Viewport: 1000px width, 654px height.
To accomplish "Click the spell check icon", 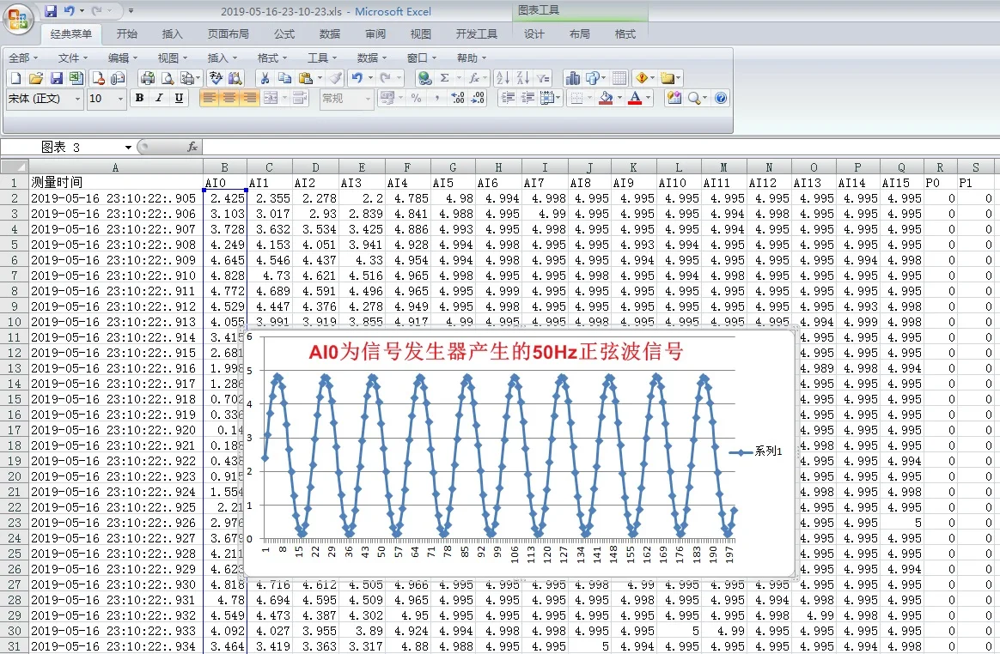I will pos(215,78).
